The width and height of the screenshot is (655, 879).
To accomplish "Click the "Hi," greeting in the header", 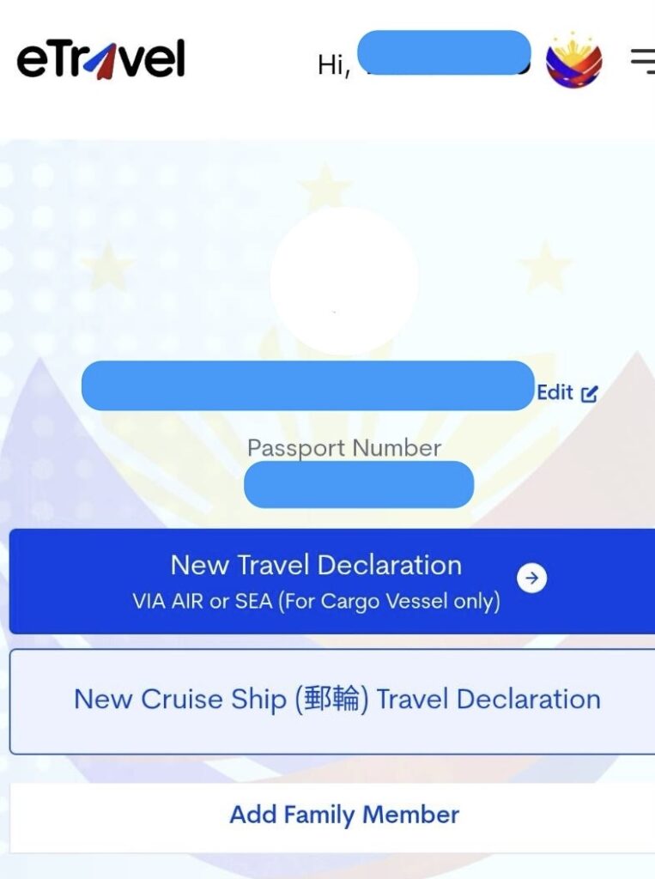I will 333,65.
